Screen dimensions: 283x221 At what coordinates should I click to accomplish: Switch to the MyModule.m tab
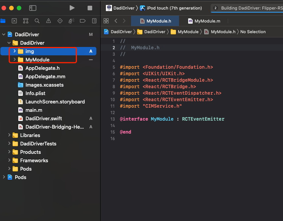[x=204, y=21]
